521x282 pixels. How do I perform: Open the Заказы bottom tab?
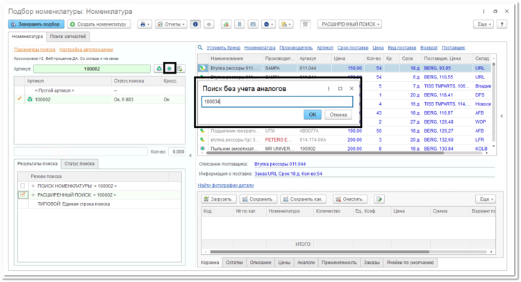tap(372, 263)
